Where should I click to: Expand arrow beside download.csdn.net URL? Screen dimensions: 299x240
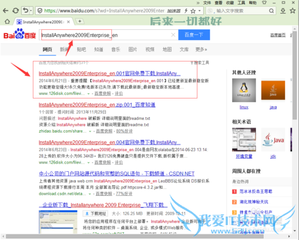click(90, 194)
